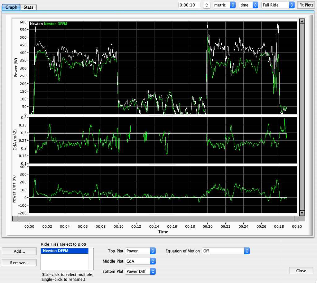Viewport: 317px width, 283px height.
Task: Open the time x-axis dropdown
Action: point(249,5)
